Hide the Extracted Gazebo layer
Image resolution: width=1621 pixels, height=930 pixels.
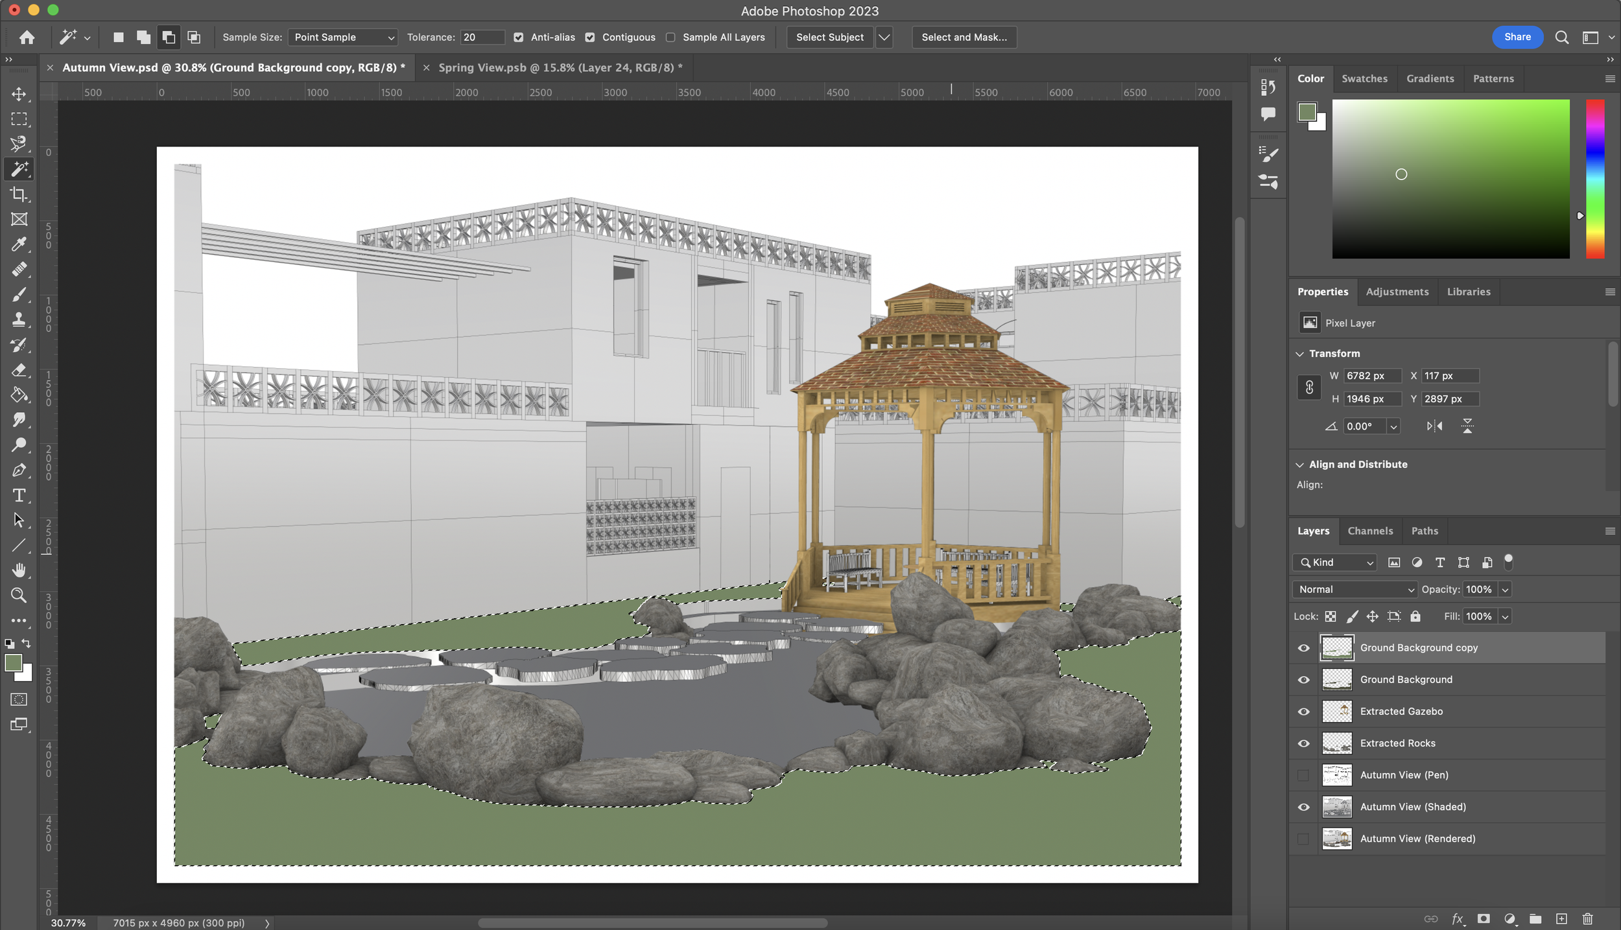1303,712
